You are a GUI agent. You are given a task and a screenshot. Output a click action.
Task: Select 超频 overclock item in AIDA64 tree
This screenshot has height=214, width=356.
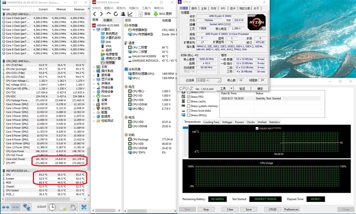tap(109, 50)
